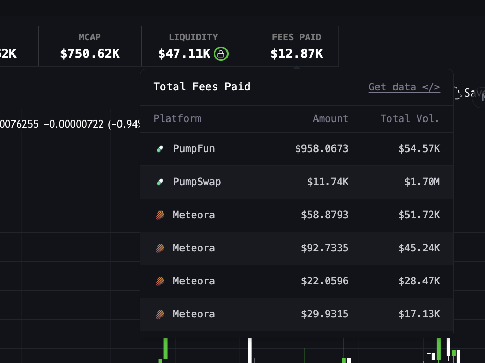
Task: Click the Meteora icon on the $28.47K row
Action: pyautogui.click(x=160, y=281)
